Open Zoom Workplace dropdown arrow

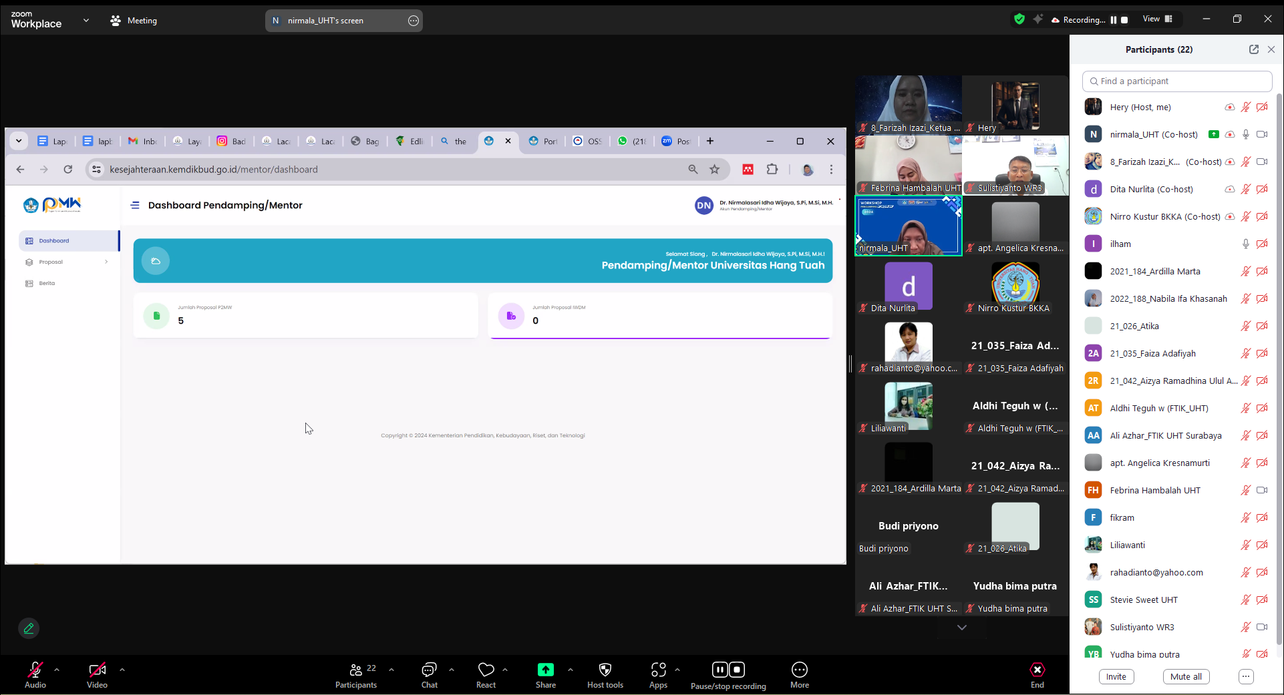click(x=86, y=21)
